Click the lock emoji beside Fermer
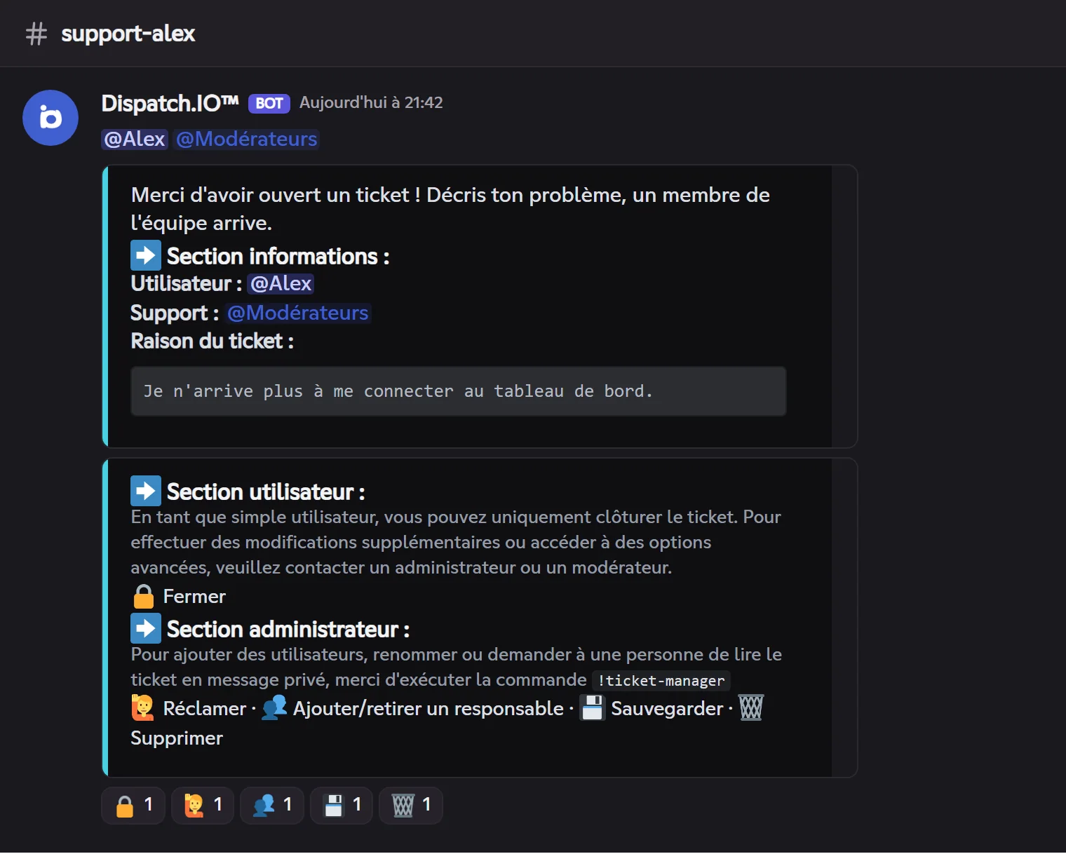This screenshot has height=854, width=1066. [x=144, y=597]
